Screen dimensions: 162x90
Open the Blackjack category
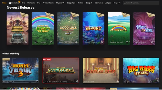point(89,3)
